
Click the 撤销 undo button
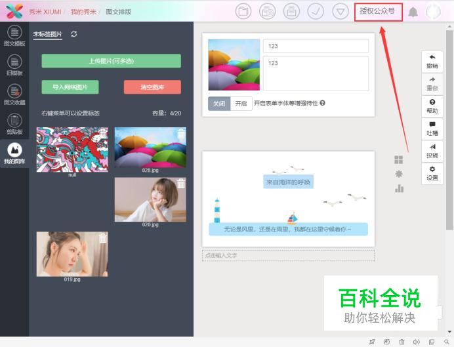432,62
